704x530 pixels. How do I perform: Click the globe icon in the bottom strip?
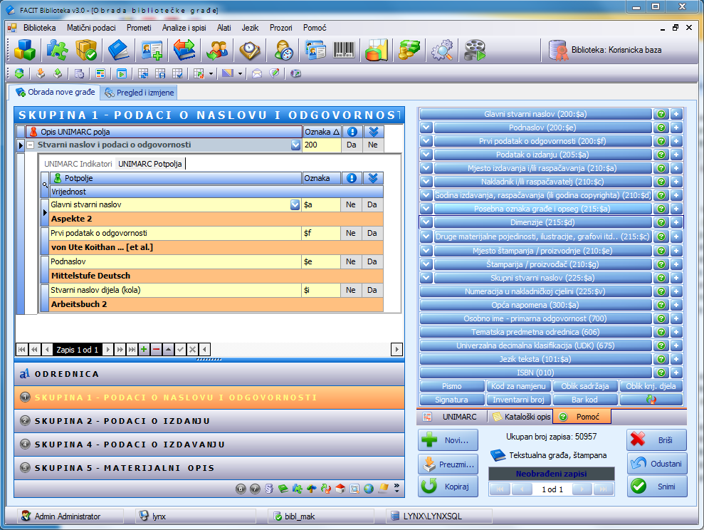[369, 489]
